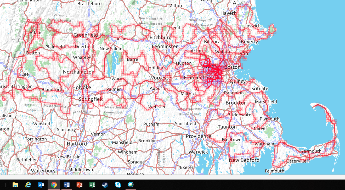Click the Palmer label
This screenshot has width=345, height=190.
pos(114,89)
